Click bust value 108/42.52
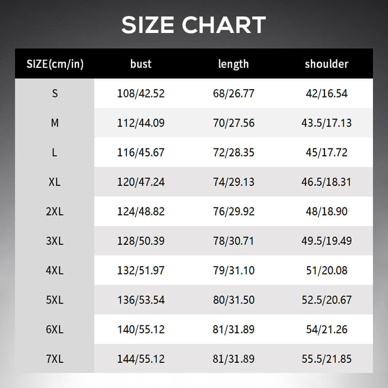The width and height of the screenshot is (388, 388). (x=141, y=94)
